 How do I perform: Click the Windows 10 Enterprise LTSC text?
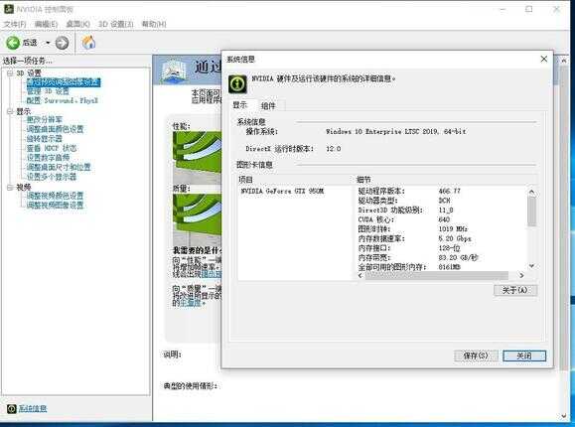click(396, 131)
